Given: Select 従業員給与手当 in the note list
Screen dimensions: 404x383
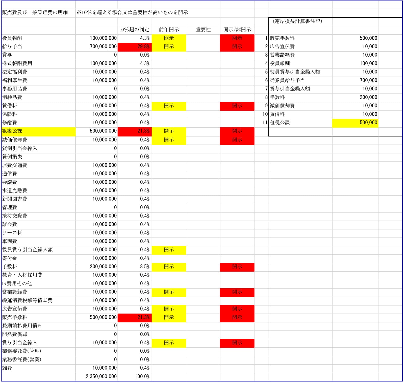Looking at the screenshot, I should [x=287, y=81].
